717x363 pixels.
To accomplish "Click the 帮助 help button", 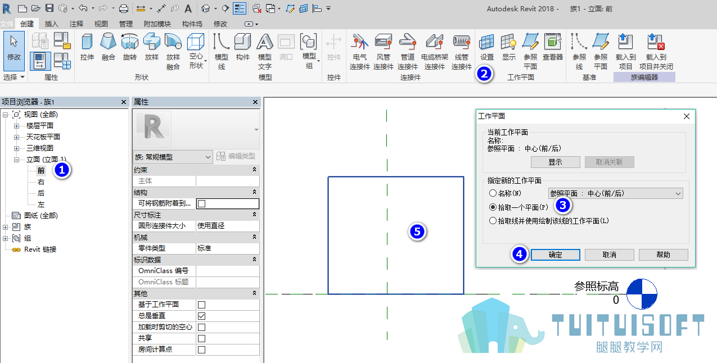I will (x=664, y=255).
